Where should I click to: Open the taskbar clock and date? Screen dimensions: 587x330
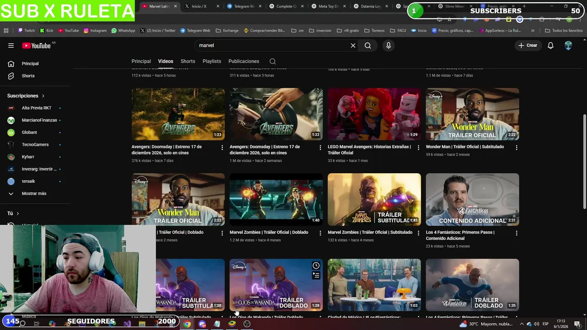coord(560,324)
